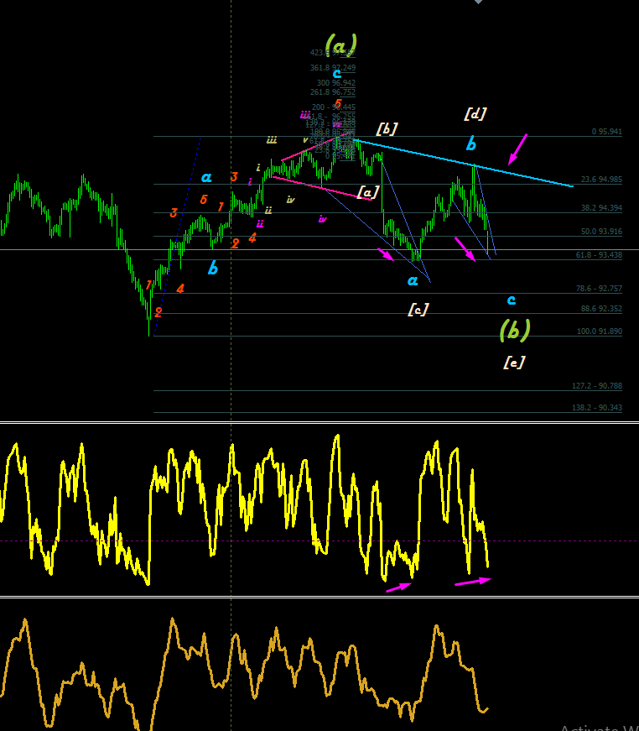The image size is (639, 731).
Task: Click the 100.0 91.890 Fibonacci level label
Action: click(599, 332)
